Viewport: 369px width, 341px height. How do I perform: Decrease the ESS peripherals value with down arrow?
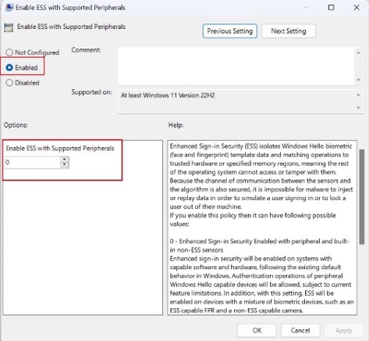pos(65,165)
